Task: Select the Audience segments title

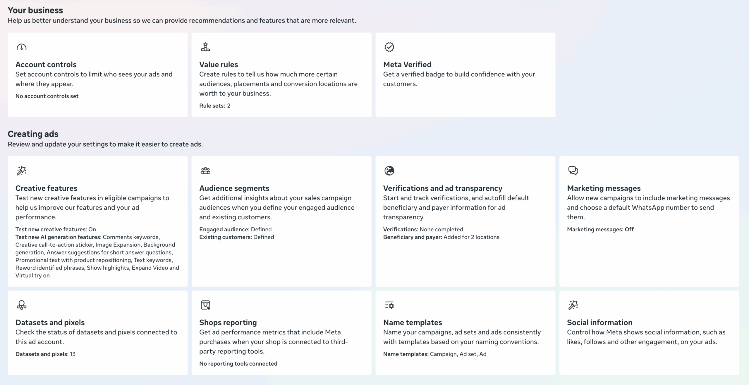Action: point(234,188)
